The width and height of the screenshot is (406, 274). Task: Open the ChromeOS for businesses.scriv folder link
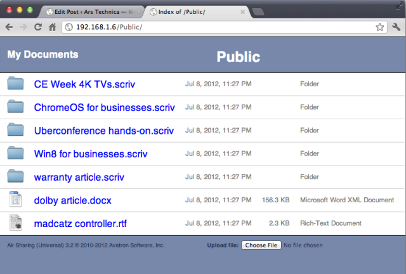click(x=104, y=107)
